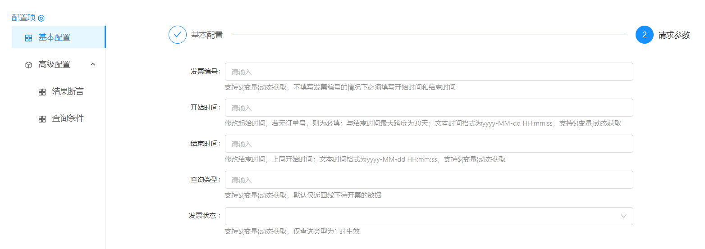Open the 发票状态 select box
The height and width of the screenshot is (249, 705).
tap(424, 216)
